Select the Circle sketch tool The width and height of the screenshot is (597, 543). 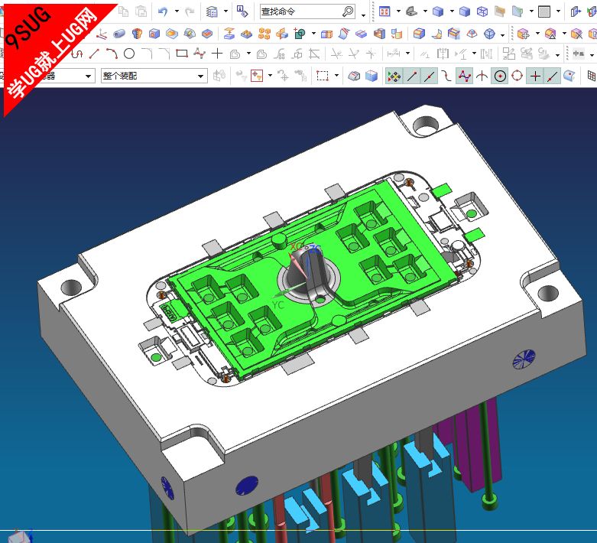click(x=129, y=54)
